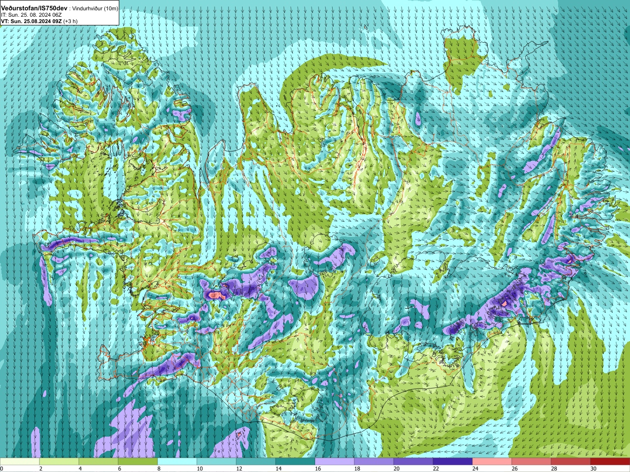The image size is (630, 472).
Task: Pick the red 28–30 legend swatch
Action: pyautogui.click(x=571, y=462)
